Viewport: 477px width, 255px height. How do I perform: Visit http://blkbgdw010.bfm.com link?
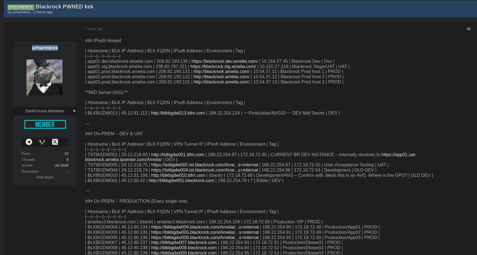click(178, 175)
